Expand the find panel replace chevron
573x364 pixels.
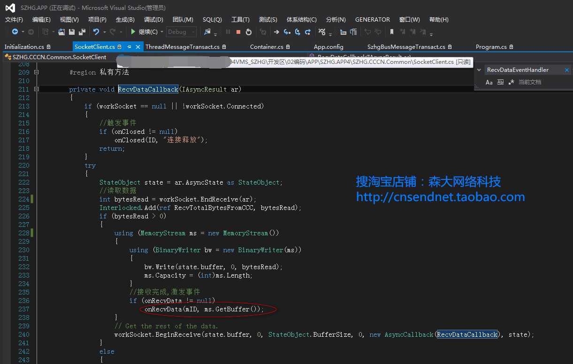click(x=479, y=70)
